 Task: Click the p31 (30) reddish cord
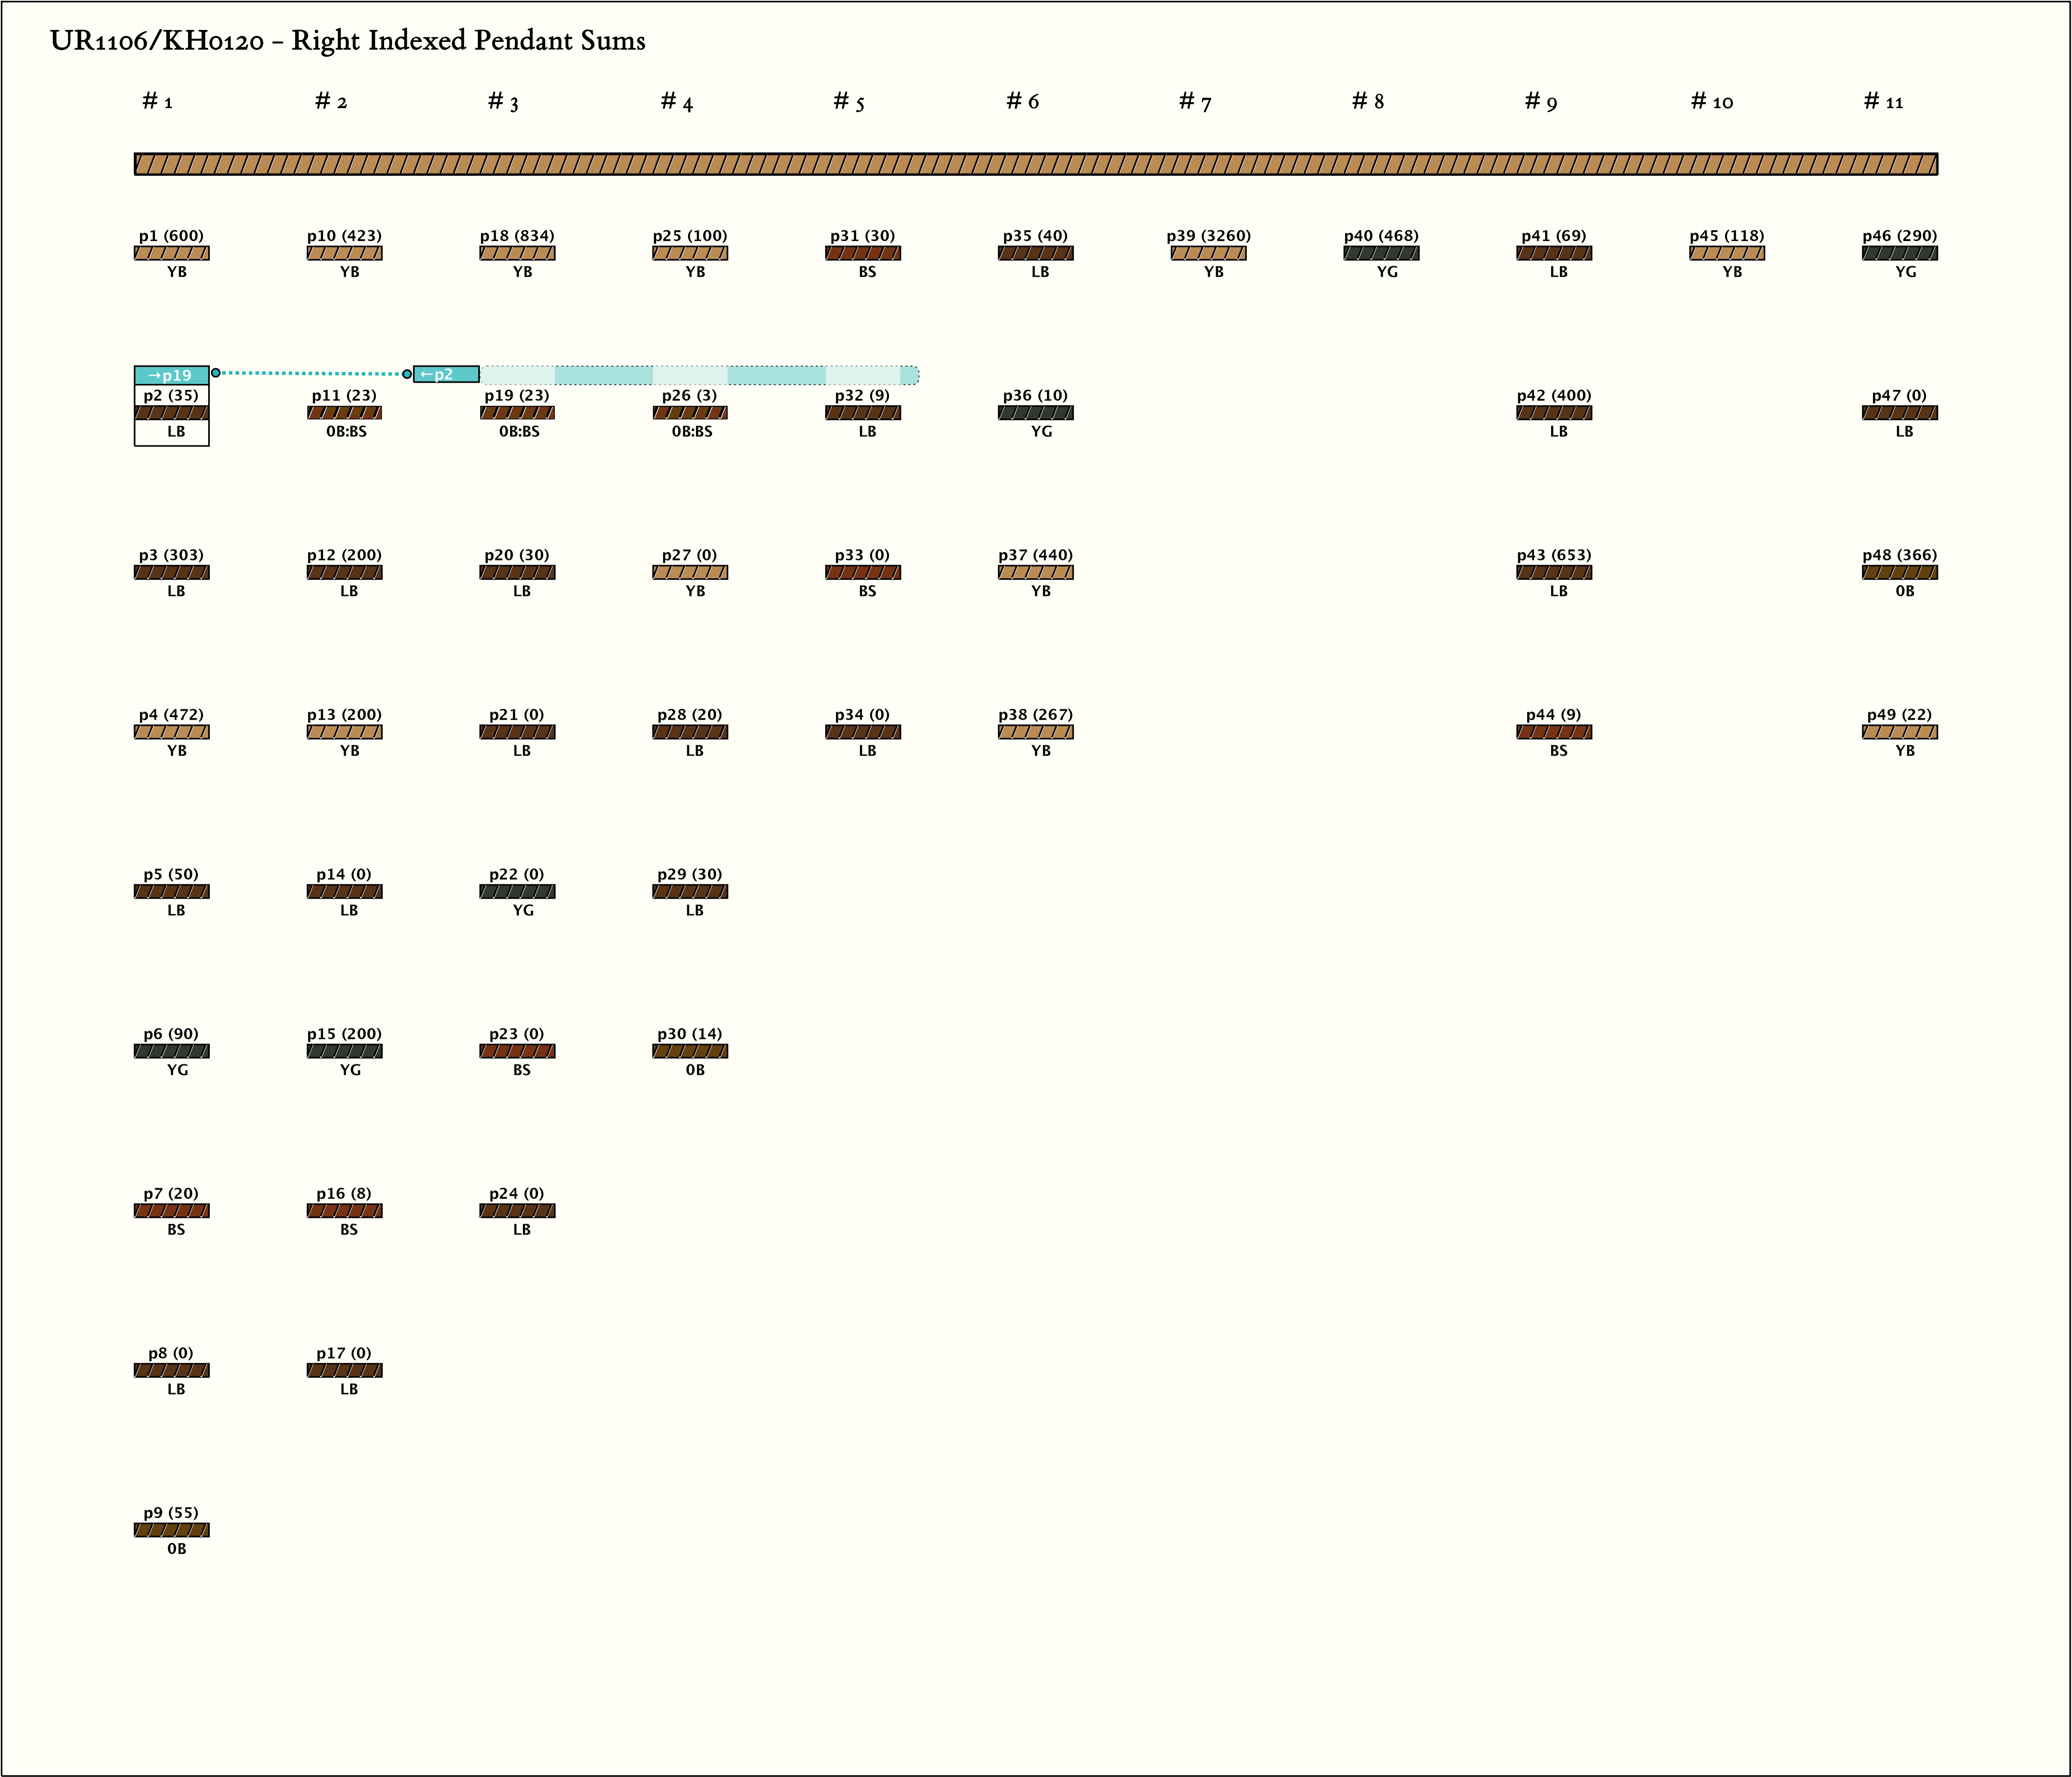[863, 253]
